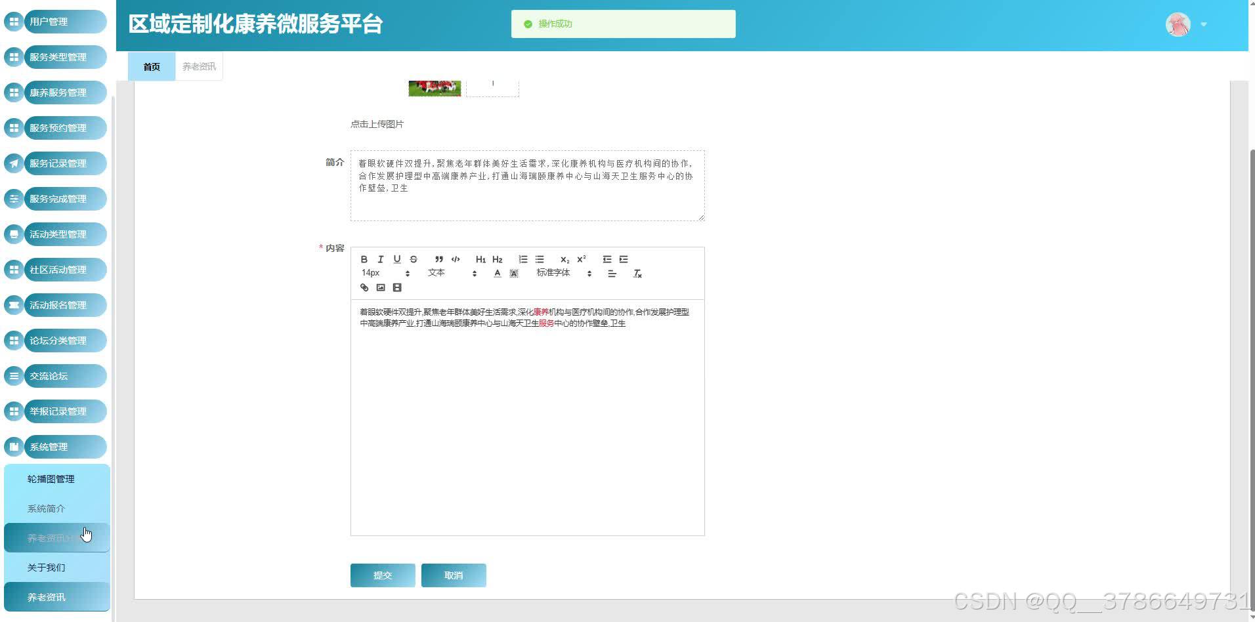This screenshot has width=1255, height=622.
Task: Clear text formatting in the editor
Action: (x=637, y=274)
